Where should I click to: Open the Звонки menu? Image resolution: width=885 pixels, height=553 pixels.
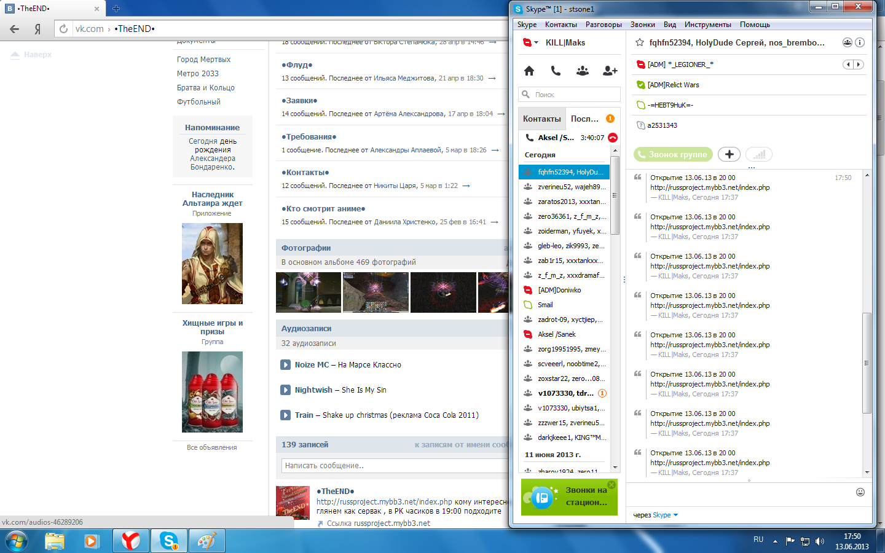tap(643, 25)
